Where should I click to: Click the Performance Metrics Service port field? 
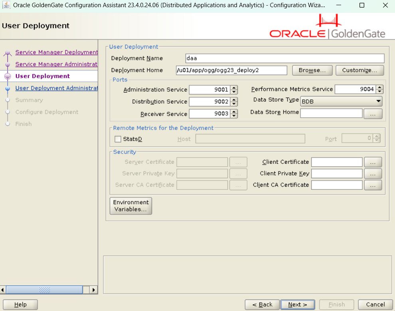tap(355, 89)
